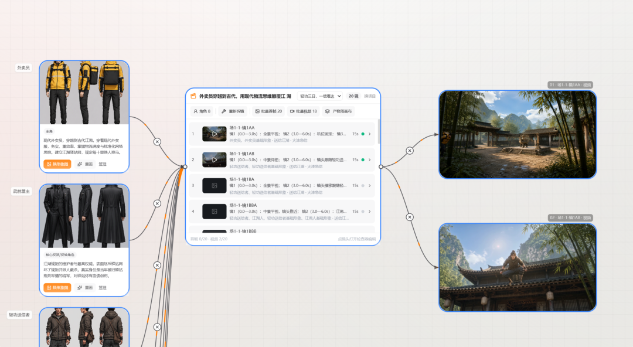Remove the connection from 武林盟主 card
Image resolution: width=633 pixels, height=347 pixels.
(157, 203)
